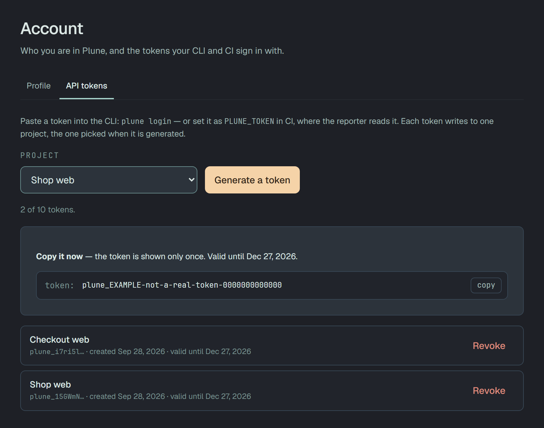This screenshot has width=544, height=428.
Task: Click the Account page heading
Action: pos(52,28)
